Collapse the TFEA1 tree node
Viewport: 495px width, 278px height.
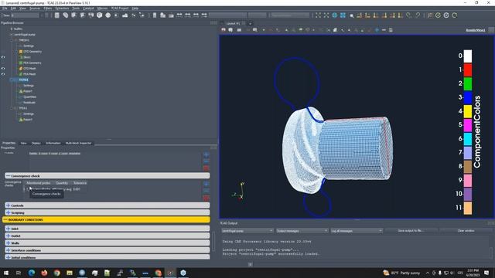(x=12, y=108)
